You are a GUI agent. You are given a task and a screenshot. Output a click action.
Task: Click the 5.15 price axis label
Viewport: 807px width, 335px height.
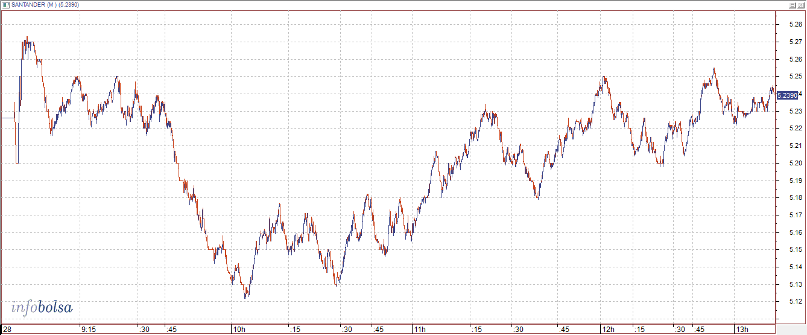coord(795,250)
